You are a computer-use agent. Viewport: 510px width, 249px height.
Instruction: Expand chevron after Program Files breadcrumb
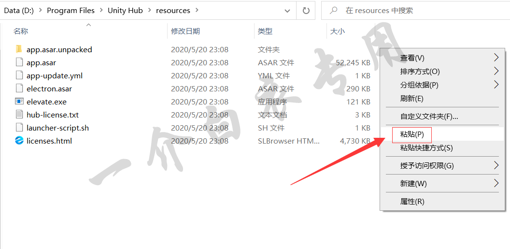point(101,11)
